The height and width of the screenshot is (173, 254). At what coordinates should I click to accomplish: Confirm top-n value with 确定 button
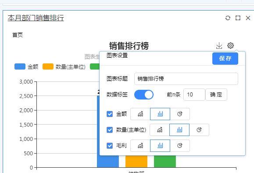pyautogui.click(x=216, y=95)
